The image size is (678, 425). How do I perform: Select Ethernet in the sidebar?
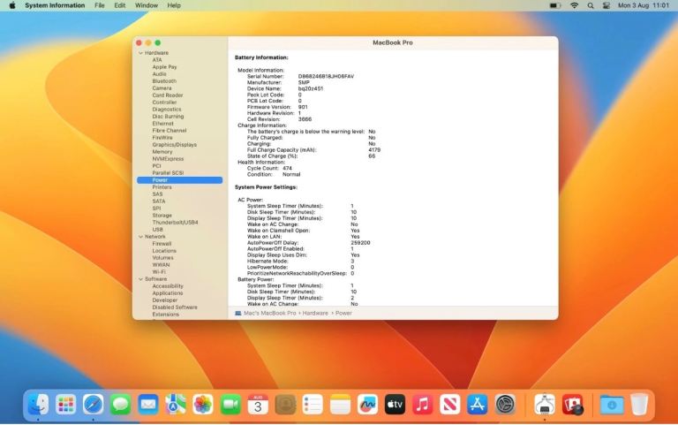162,124
